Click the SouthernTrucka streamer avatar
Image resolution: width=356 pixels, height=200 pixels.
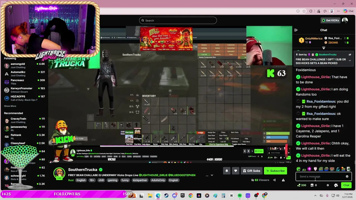[x=59, y=174]
